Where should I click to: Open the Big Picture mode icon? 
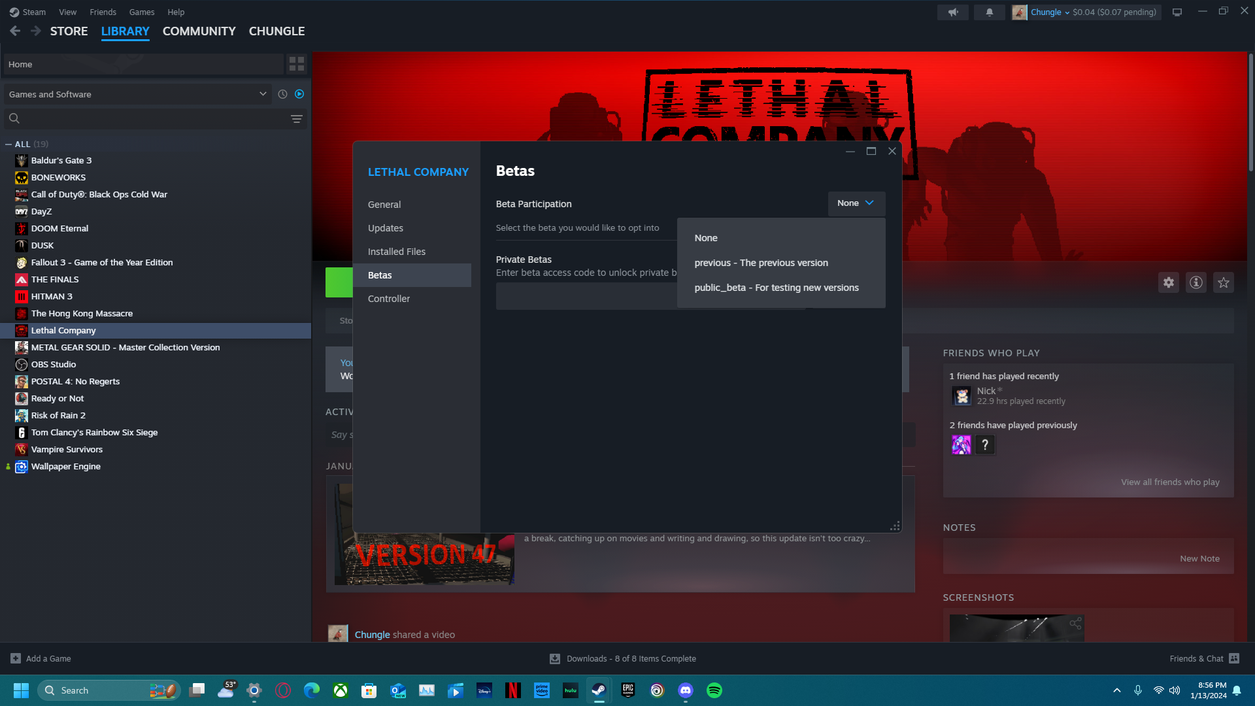(x=1177, y=12)
